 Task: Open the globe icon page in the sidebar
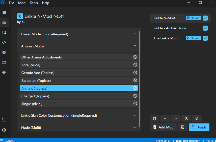pos(4,52)
